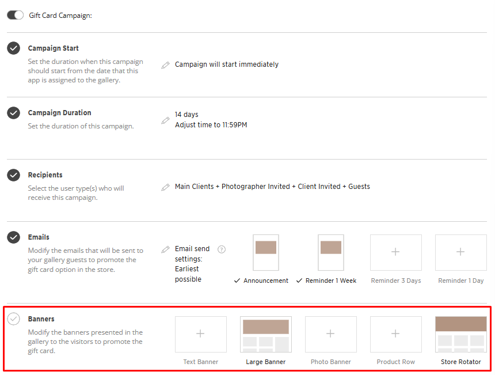This screenshot has width=495, height=375.
Task: Click the pencil icon for Campaign Start
Action: pos(166,65)
